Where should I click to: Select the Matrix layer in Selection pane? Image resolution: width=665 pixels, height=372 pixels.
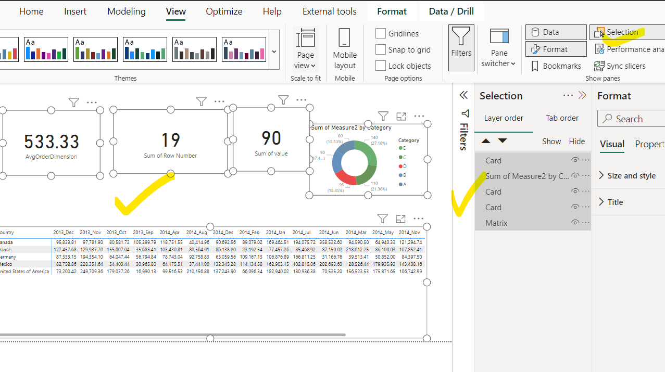click(x=533, y=223)
